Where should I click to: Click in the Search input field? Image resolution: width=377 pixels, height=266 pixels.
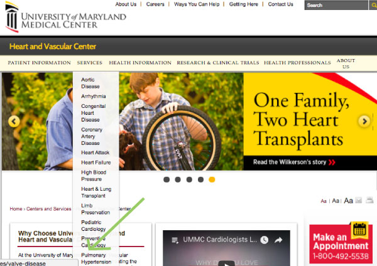tap(336, 5)
